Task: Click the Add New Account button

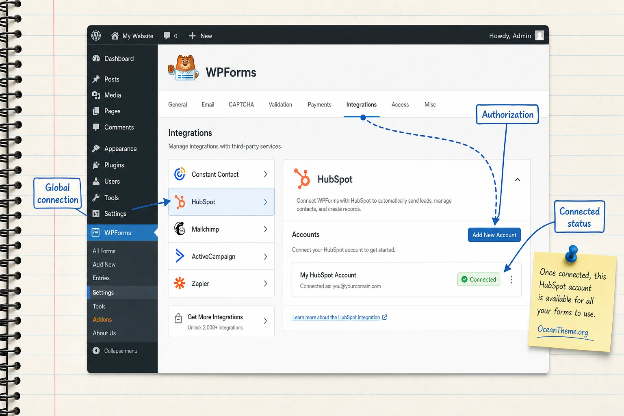Action: point(494,235)
